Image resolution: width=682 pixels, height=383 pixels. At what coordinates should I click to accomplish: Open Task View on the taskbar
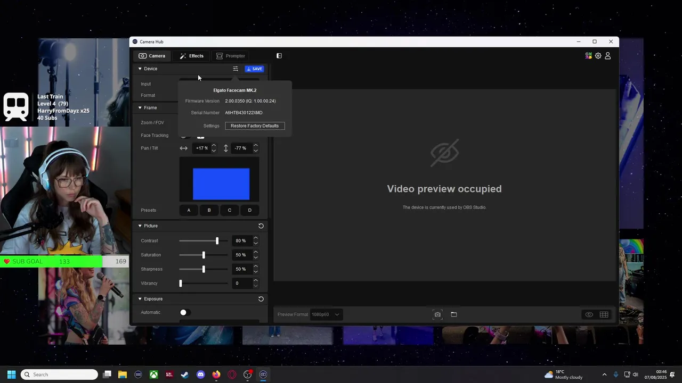pyautogui.click(x=107, y=374)
